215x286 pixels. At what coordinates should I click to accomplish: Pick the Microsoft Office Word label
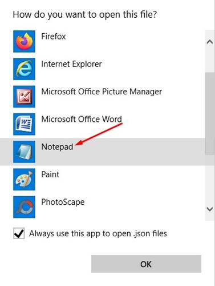point(82,120)
